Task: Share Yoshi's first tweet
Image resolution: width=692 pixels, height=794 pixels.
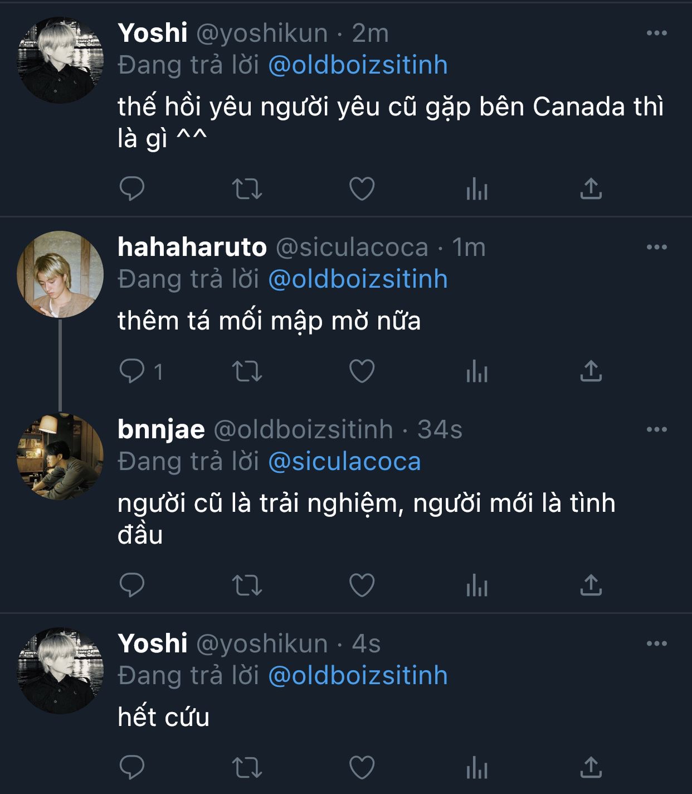Action: (x=591, y=188)
